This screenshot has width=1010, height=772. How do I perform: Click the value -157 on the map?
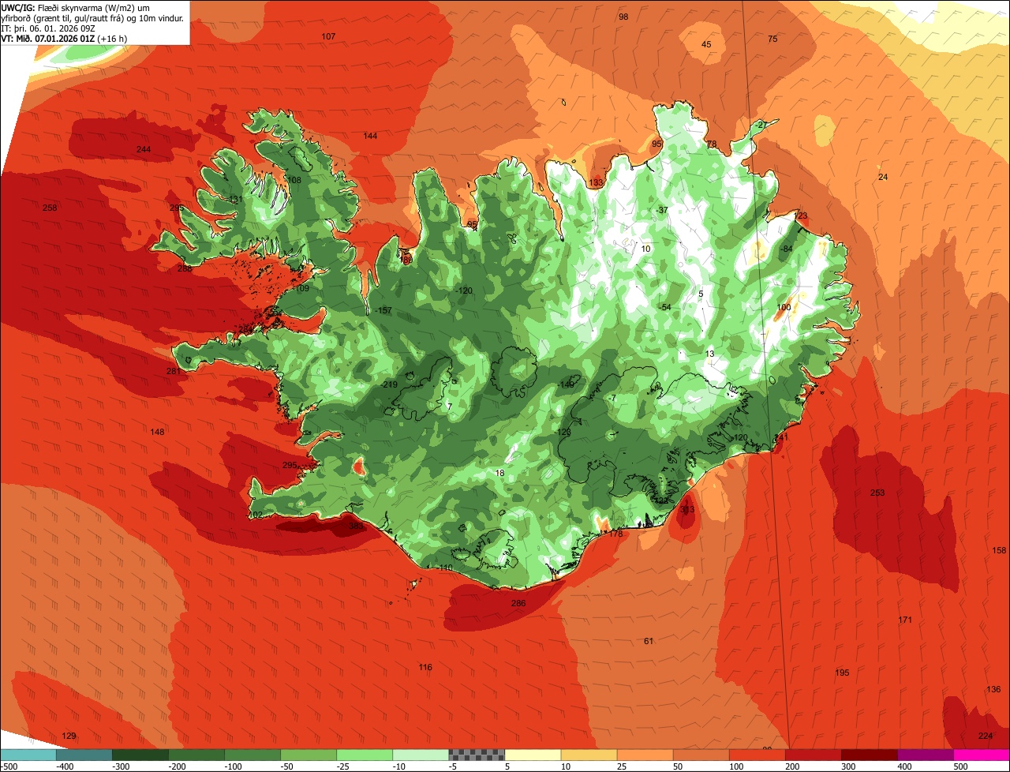[383, 311]
